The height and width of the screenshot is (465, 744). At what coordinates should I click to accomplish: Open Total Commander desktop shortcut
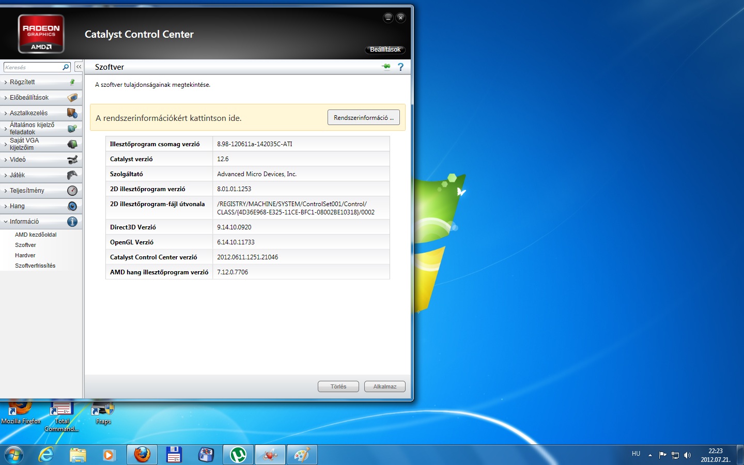pyautogui.click(x=61, y=416)
